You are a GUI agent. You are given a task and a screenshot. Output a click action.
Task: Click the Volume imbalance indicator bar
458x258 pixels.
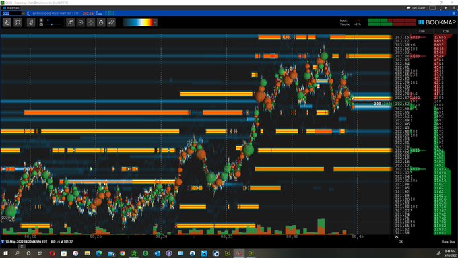[392, 24]
